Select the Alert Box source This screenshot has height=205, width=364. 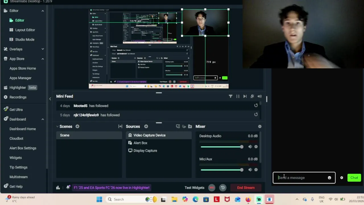pyautogui.click(x=159, y=143)
